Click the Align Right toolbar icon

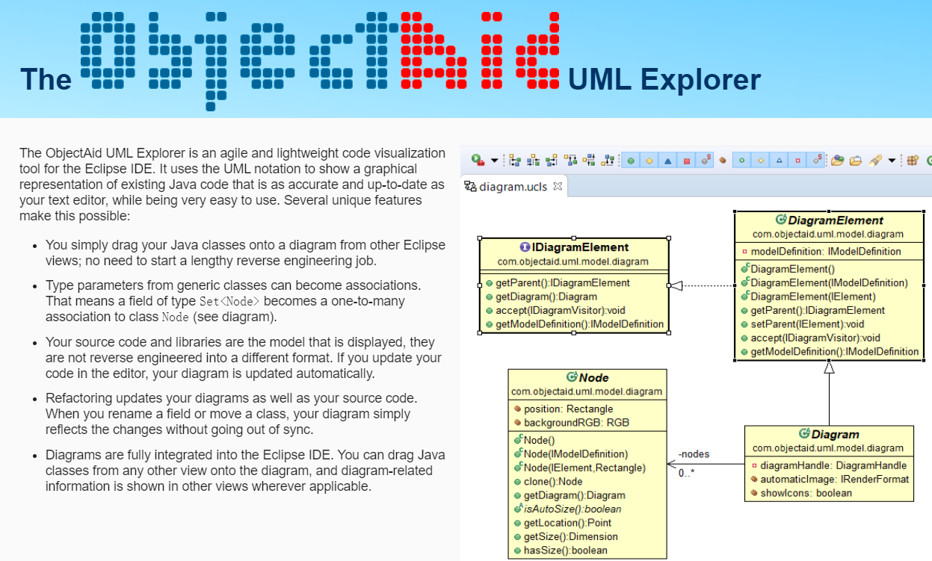pyautogui.click(x=552, y=161)
